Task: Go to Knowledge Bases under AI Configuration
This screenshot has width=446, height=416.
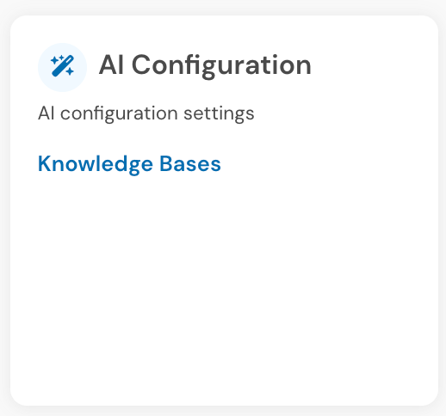Action: [129, 164]
